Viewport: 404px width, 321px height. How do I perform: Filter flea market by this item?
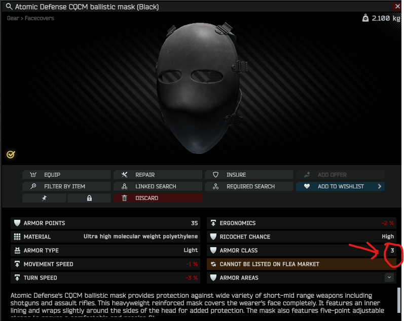(x=66, y=186)
